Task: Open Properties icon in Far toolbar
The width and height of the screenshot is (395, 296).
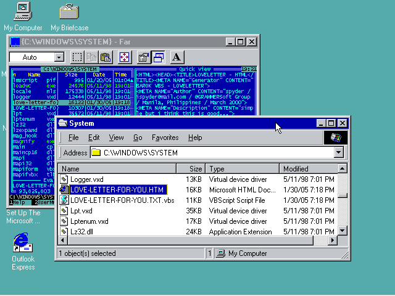Action: click(144, 57)
